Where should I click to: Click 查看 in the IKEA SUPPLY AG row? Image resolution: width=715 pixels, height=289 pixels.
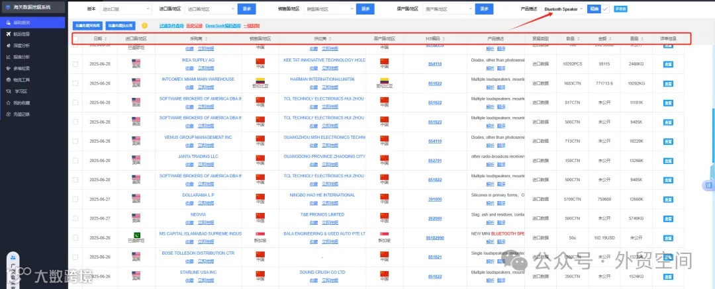tap(668, 65)
